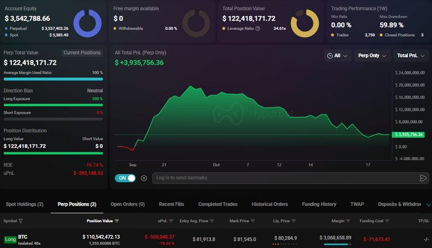The height and width of the screenshot is (248, 432).
Task: Click the BTC Long badge
Action: 10,240
